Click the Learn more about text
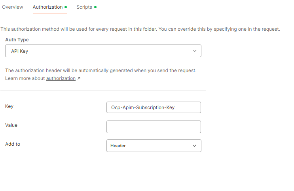Screen dimensions: 294x191 coord(25,78)
